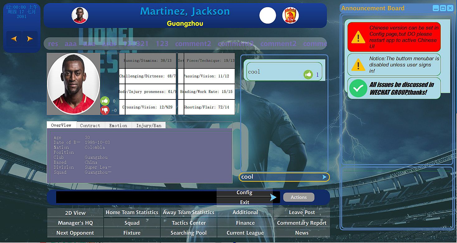
Task: Open the News section
Action: click(302, 233)
